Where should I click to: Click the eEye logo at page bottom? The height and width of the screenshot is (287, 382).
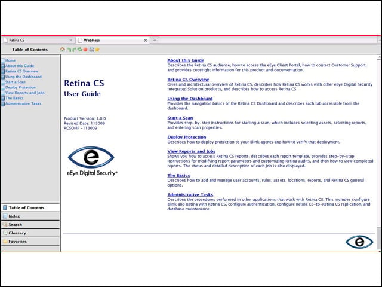(359, 242)
